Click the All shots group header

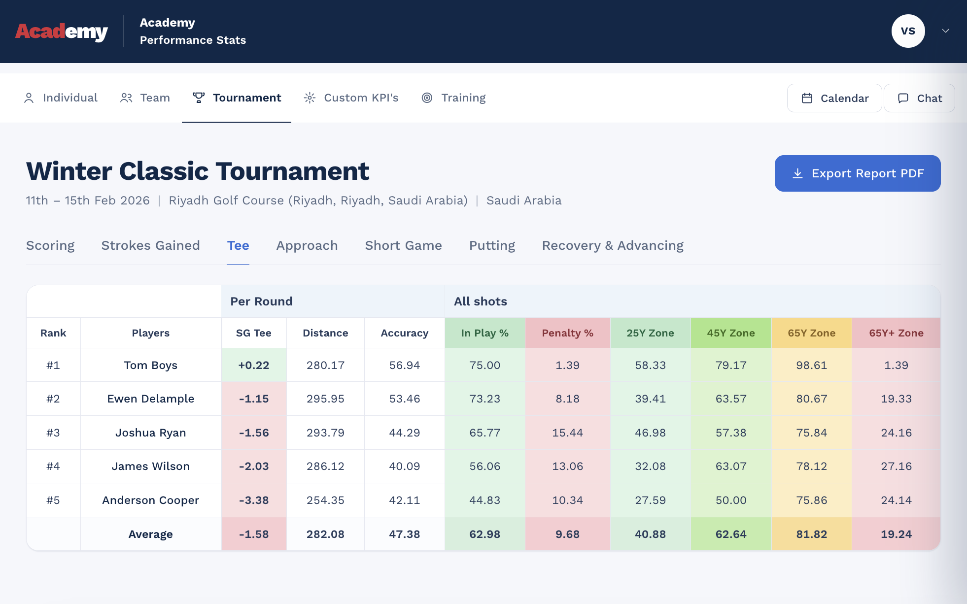tap(692, 302)
